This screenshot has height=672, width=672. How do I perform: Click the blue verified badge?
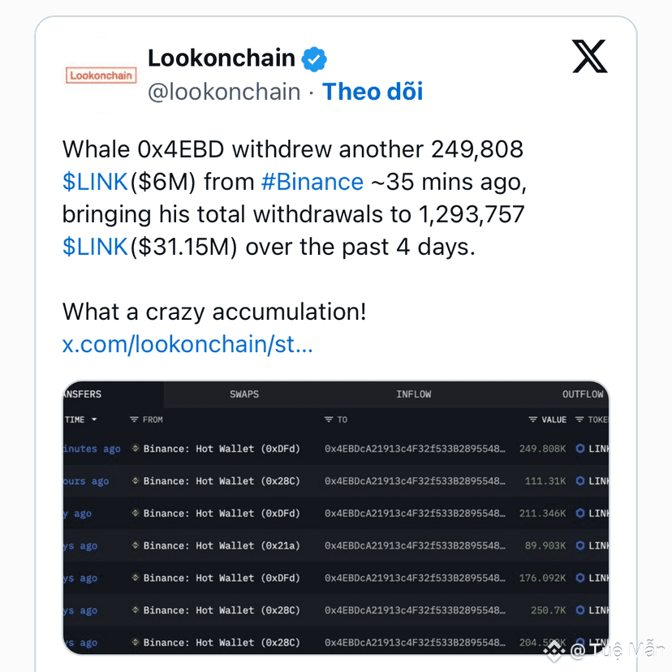coord(314,58)
